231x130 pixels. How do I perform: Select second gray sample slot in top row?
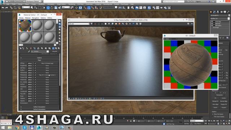pos(37,26)
